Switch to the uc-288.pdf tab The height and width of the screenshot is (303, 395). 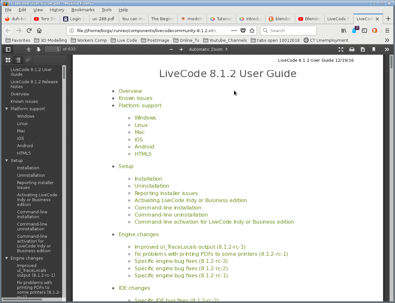pos(103,19)
